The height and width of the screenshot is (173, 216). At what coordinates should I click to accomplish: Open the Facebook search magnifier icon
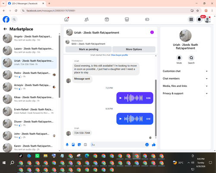14,19
